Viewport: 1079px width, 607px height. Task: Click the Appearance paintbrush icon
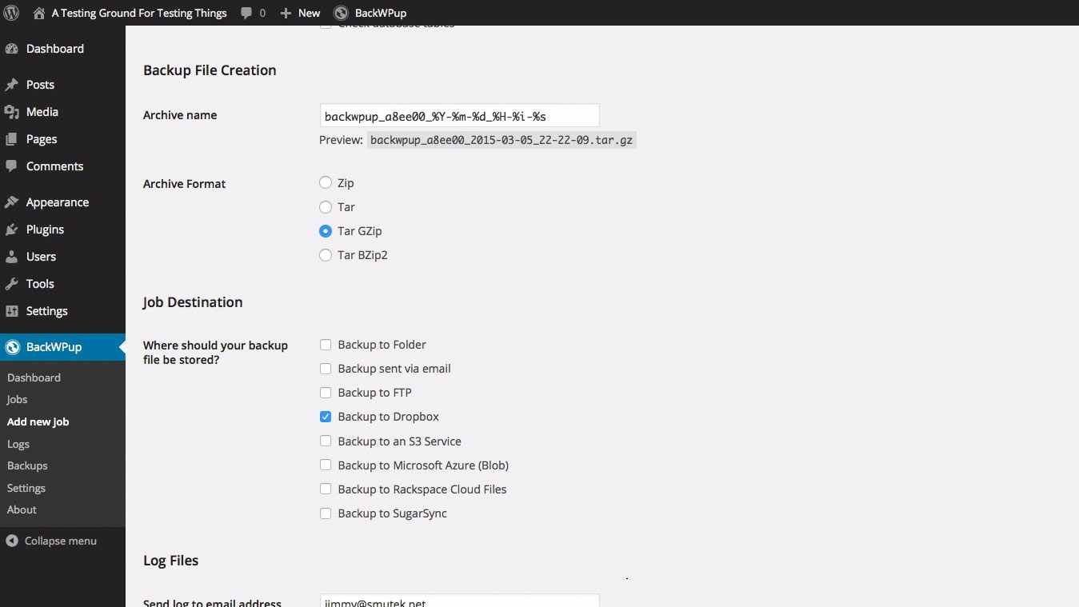11,202
